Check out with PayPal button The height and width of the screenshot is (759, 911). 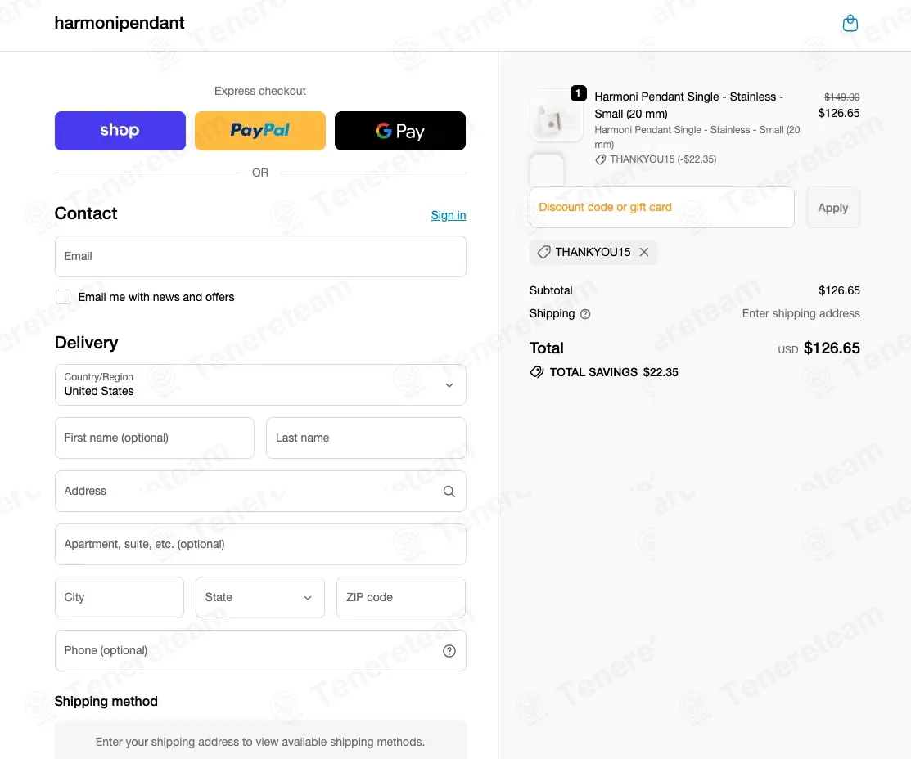point(260,131)
